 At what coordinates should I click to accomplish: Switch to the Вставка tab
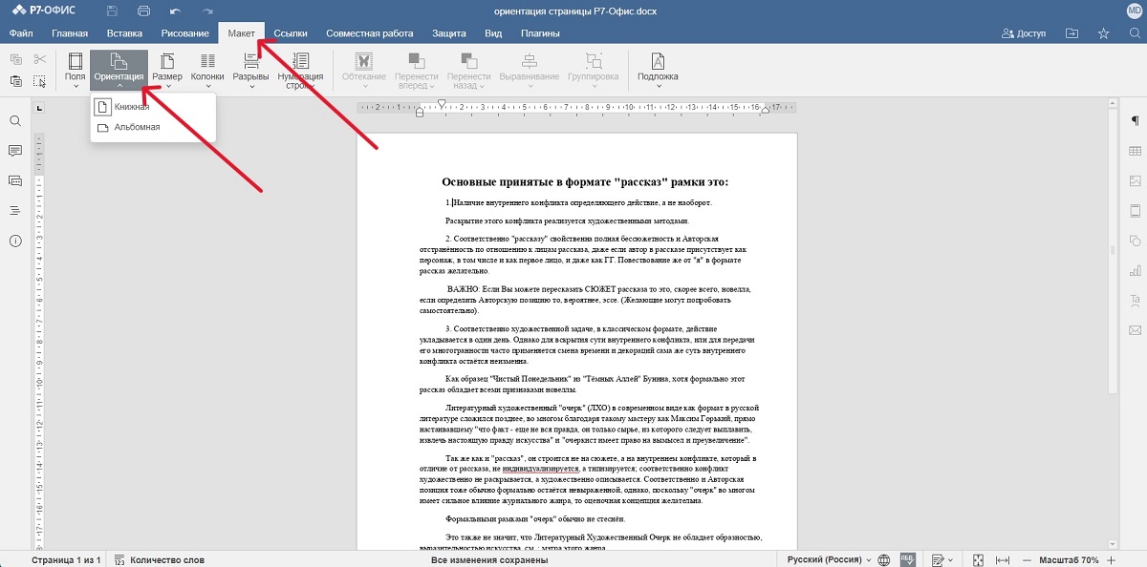(125, 33)
